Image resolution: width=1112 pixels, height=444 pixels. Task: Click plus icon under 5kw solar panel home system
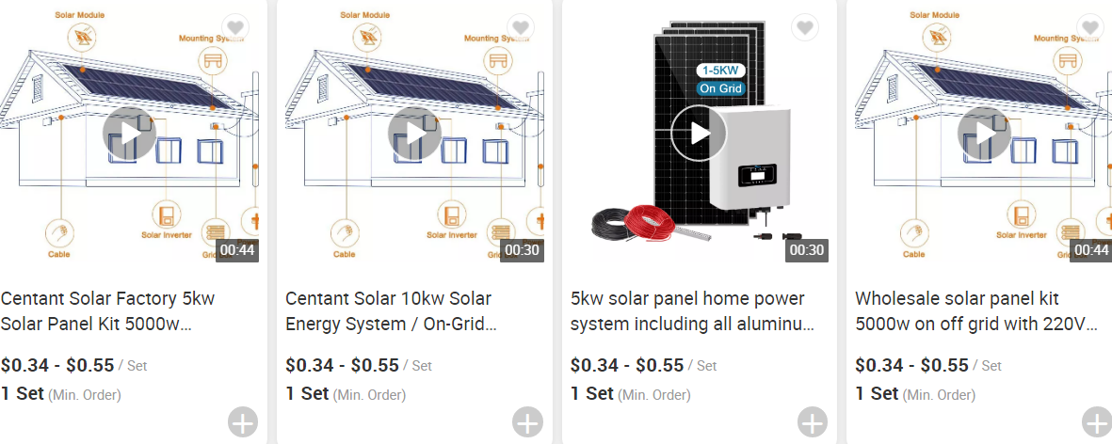pyautogui.click(x=813, y=422)
